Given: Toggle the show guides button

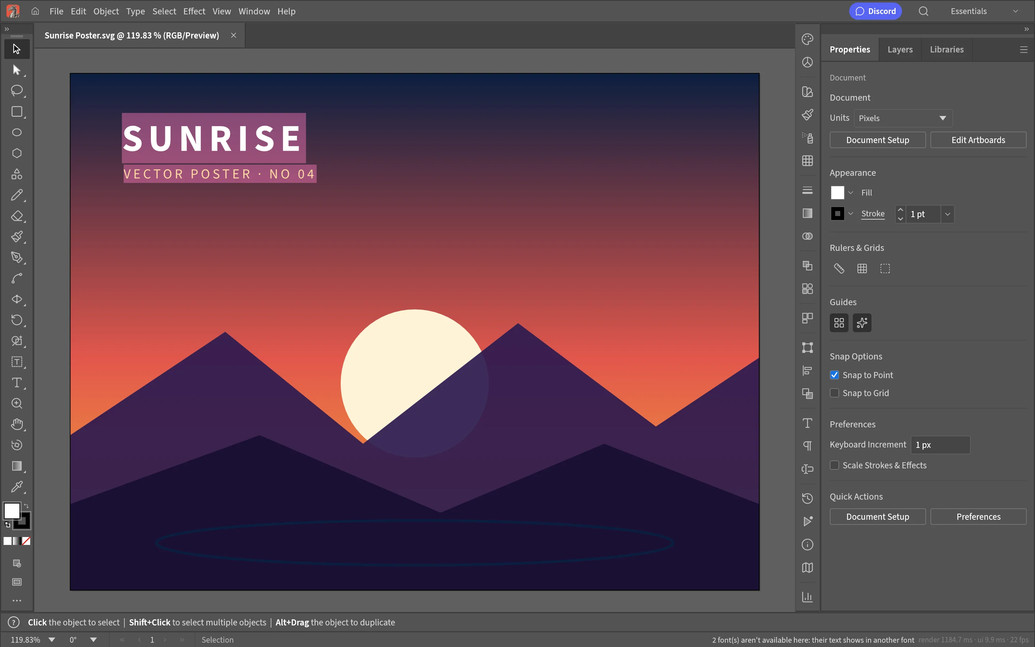Looking at the screenshot, I should pos(839,323).
